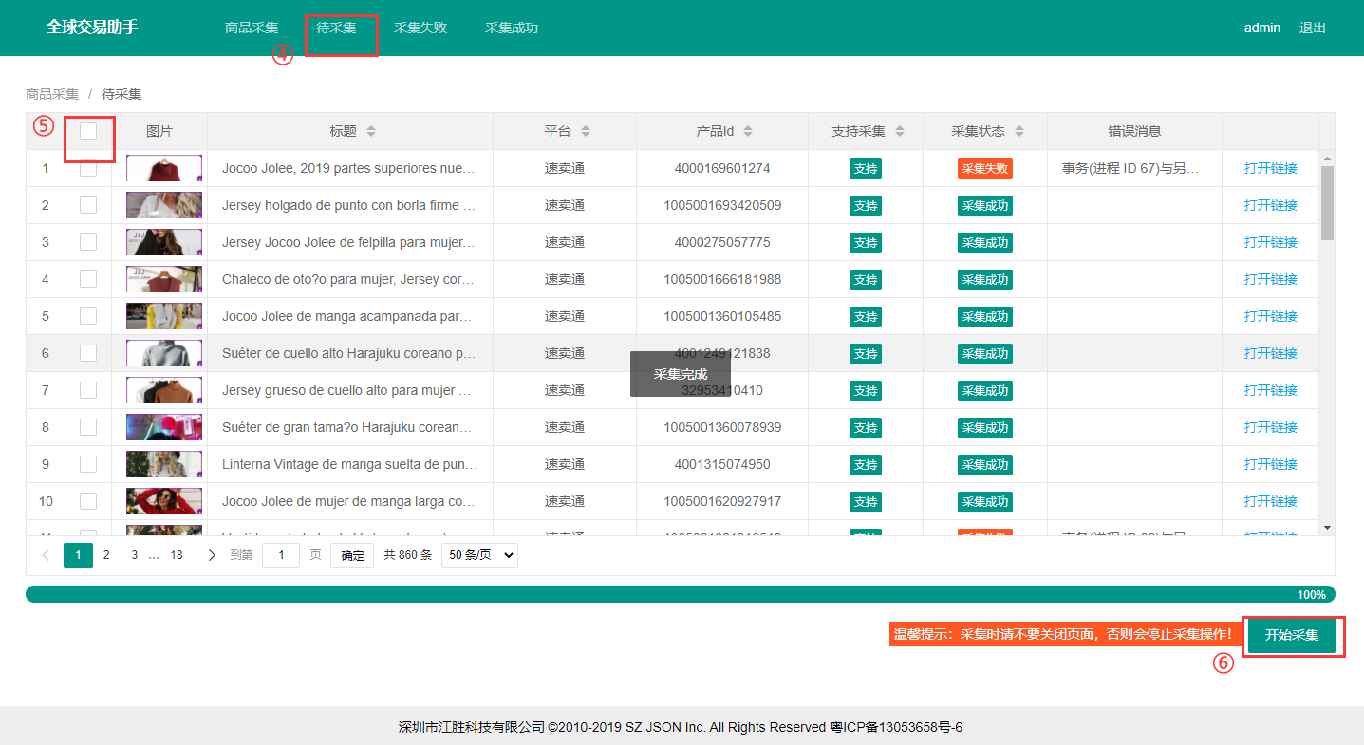The image size is (1364, 745).
Task: Click the 采集成功 status badge in row 2
Action: [x=985, y=206]
